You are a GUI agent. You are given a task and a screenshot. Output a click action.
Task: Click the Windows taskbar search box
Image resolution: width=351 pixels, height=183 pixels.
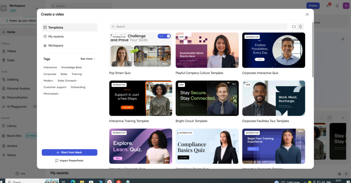[x=32, y=181]
